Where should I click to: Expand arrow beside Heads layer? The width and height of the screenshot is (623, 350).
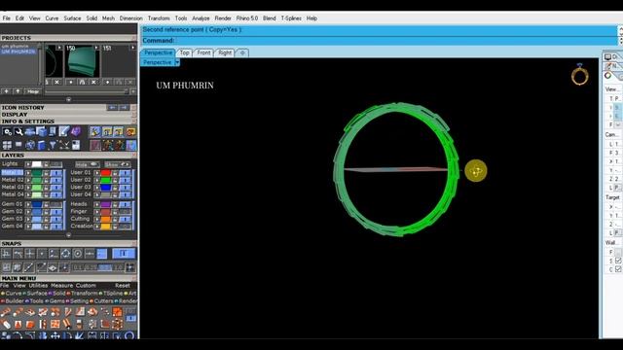[97, 204]
